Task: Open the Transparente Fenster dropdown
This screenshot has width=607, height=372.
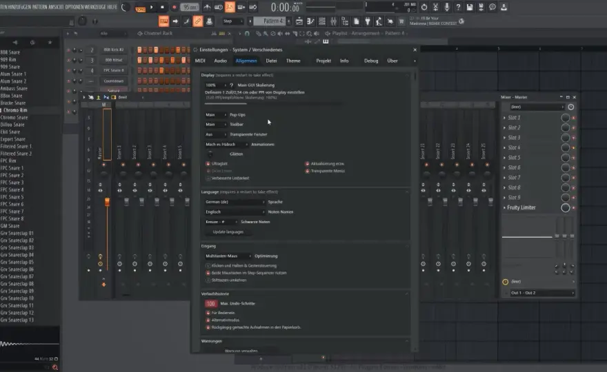Action: (x=216, y=134)
